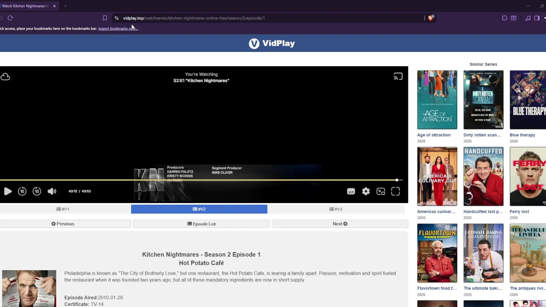
Task: Go to the Next episode
Action: (340, 224)
